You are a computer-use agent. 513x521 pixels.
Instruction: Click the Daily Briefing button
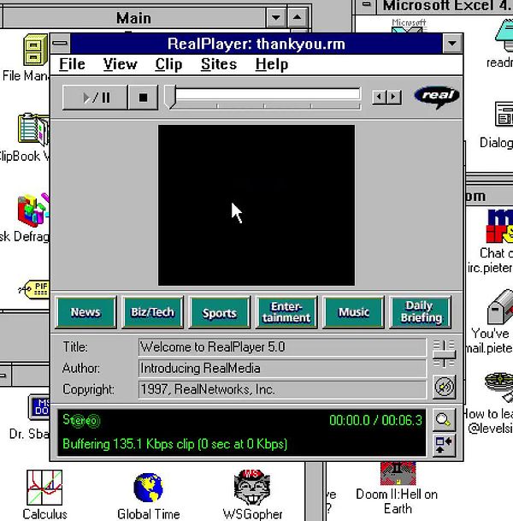click(x=421, y=312)
